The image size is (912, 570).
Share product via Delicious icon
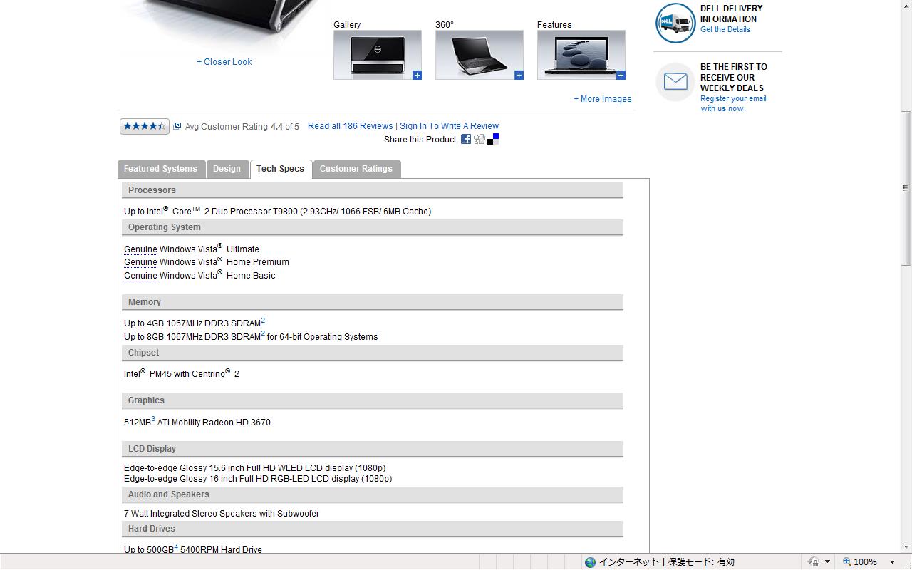pyautogui.click(x=493, y=139)
